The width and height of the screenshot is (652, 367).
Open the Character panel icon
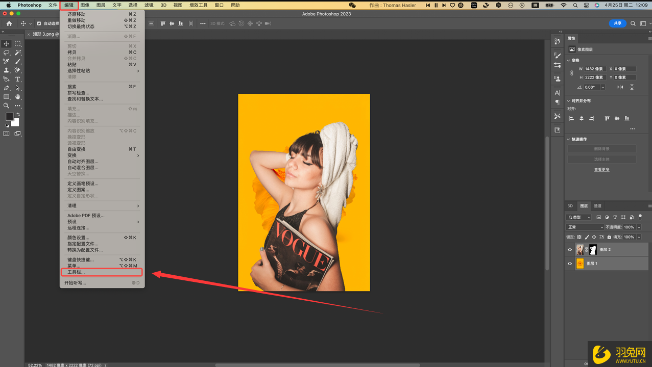(557, 93)
